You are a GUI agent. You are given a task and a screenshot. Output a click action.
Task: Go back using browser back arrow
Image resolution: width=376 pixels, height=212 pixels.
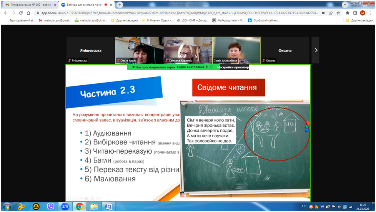pos(6,13)
